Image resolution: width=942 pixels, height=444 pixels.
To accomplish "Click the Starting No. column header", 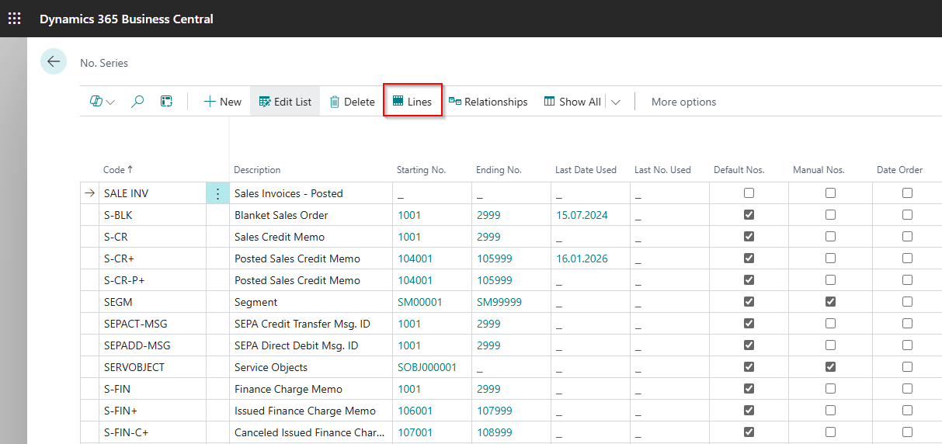I will pyautogui.click(x=421, y=170).
